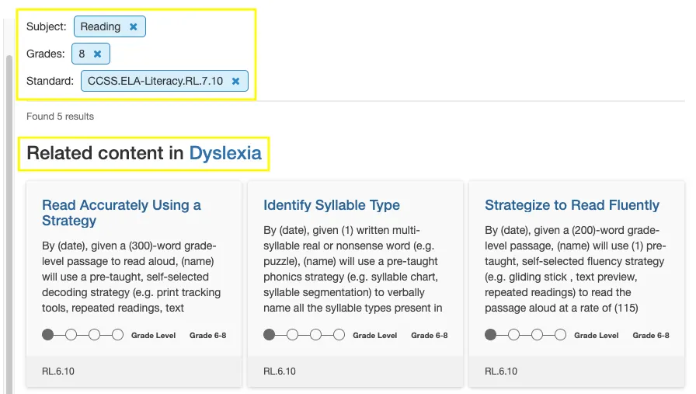696x394 pixels.
Task: Remove the grade 8 filter
Action: 97,54
